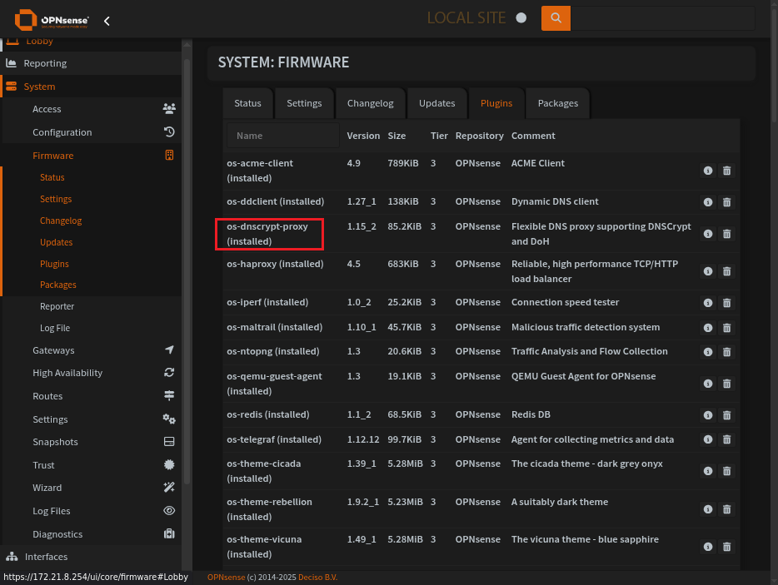Image resolution: width=778 pixels, height=585 pixels.
Task: Delete the os-redis plugin
Action: pos(727,415)
